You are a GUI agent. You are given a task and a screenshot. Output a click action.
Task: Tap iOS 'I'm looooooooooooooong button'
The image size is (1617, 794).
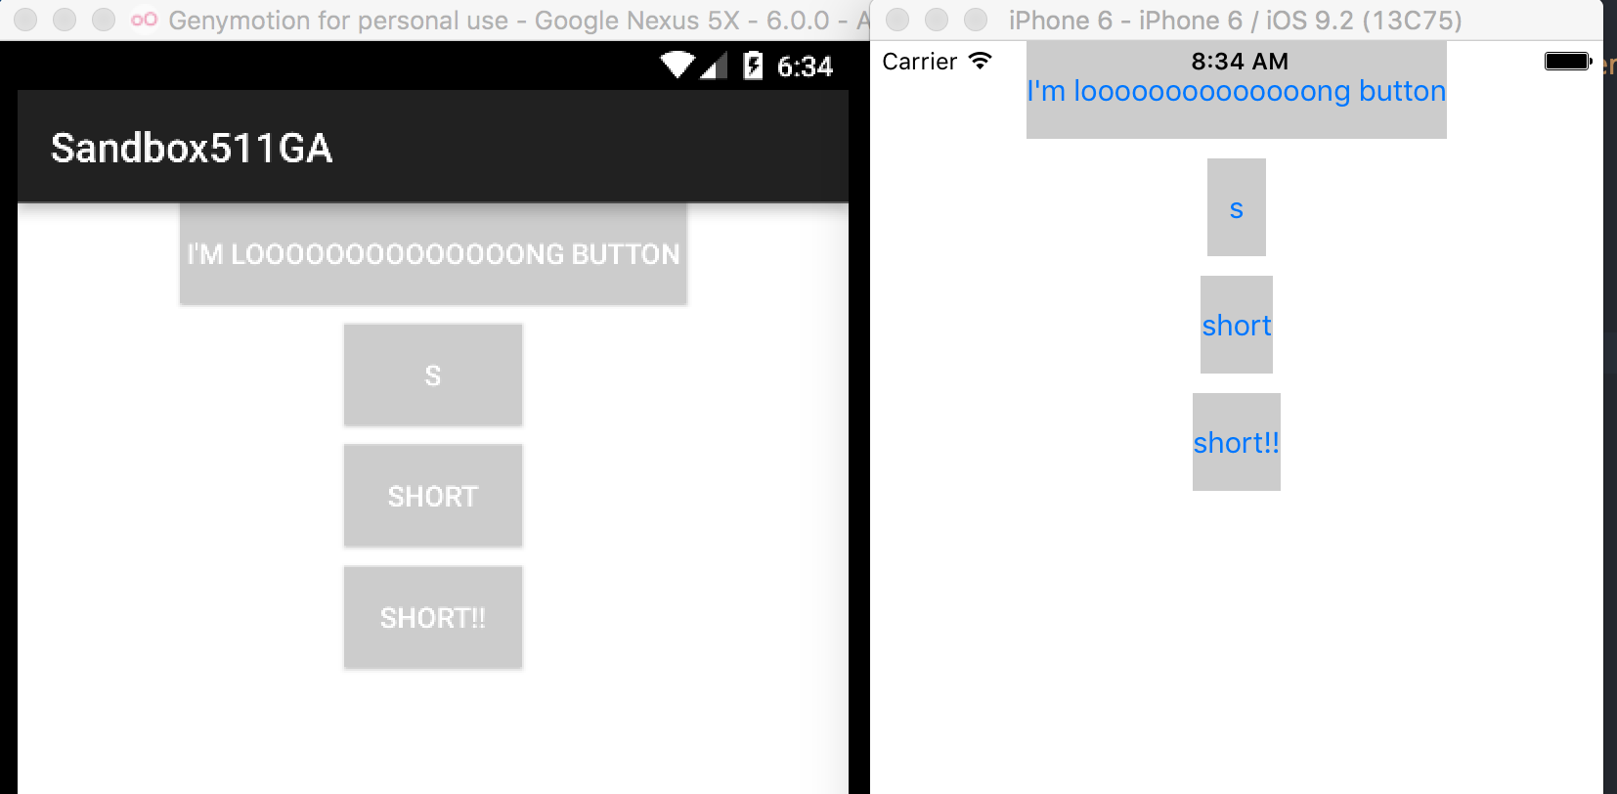(1236, 90)
